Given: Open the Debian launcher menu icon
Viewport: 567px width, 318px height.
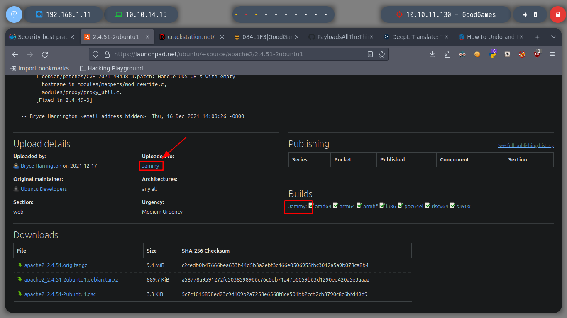Looking at the screenshot, I should (14, 14).
